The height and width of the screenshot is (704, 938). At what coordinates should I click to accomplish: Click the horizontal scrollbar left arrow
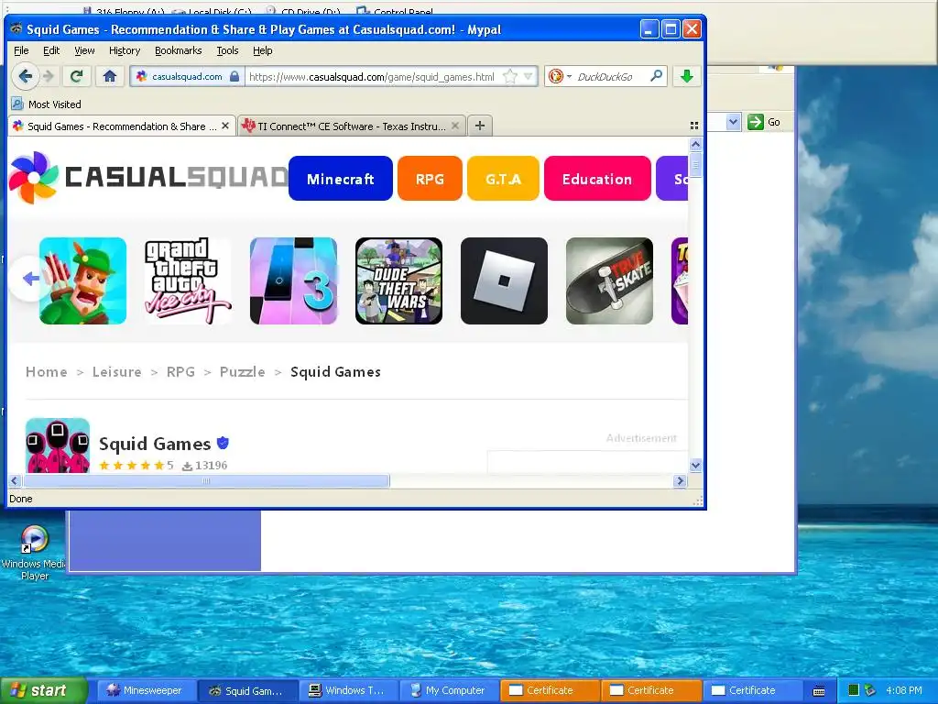tap(15, 480)
